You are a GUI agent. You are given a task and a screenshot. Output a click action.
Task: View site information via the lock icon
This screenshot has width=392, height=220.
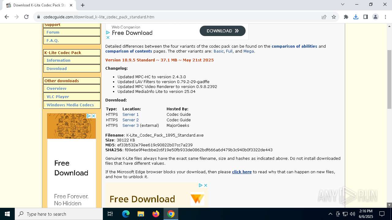pyautogui.click(x=39, y=17)
